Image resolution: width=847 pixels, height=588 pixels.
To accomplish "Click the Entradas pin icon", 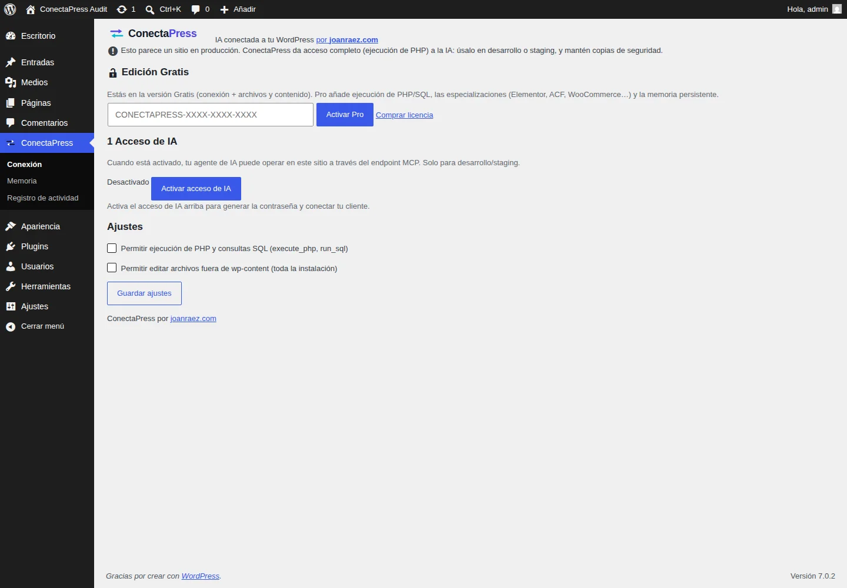I will click(11, 62).
